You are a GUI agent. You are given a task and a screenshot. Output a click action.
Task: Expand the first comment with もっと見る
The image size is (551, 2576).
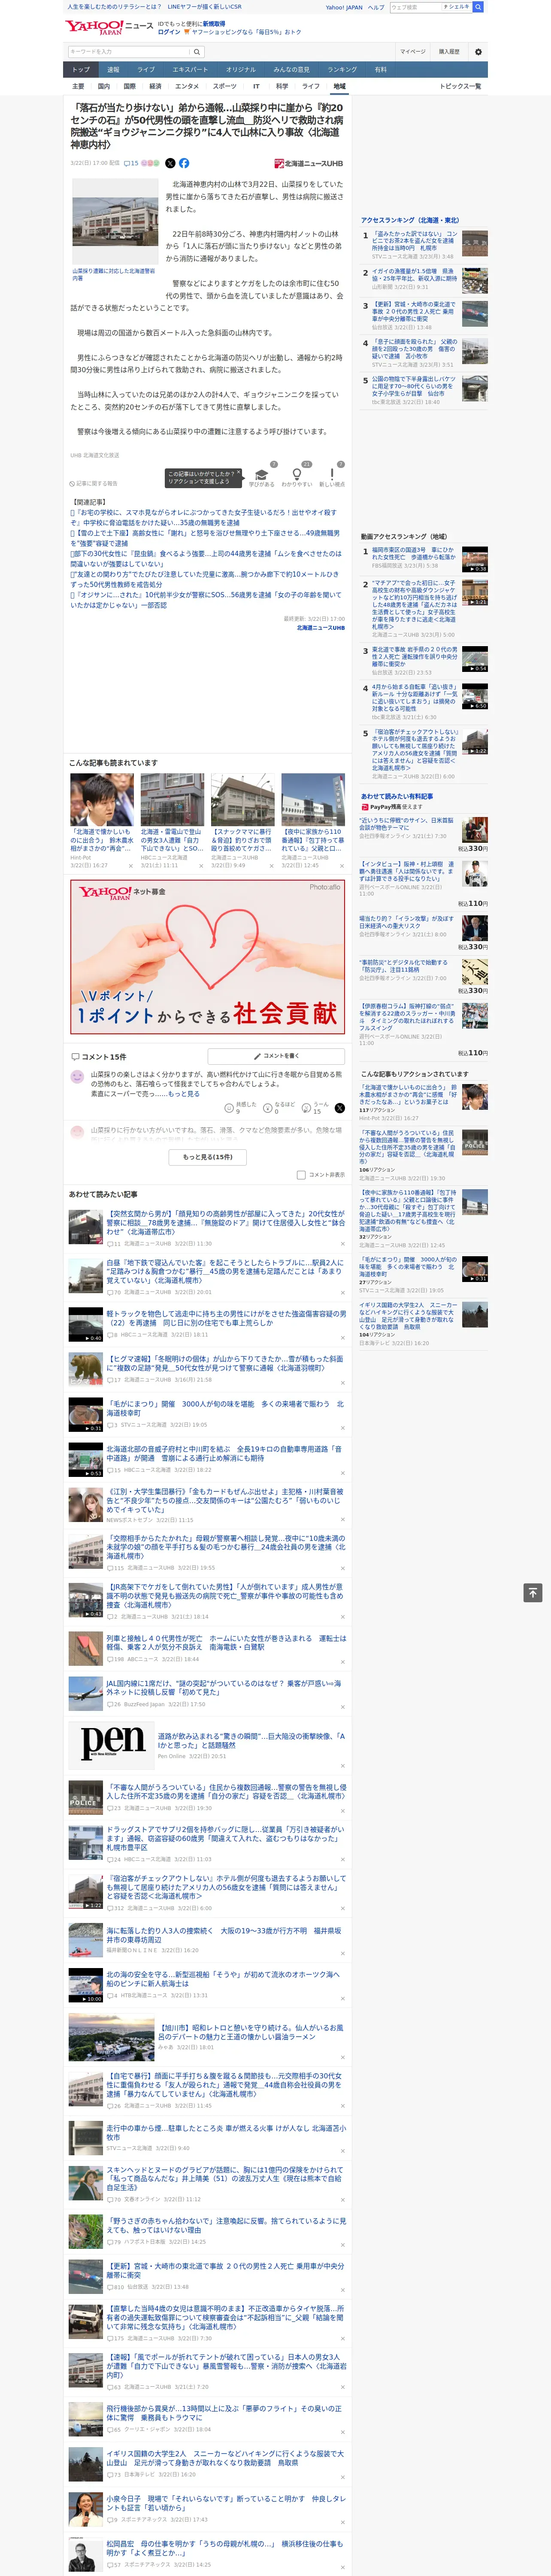tap(184, 1094)
